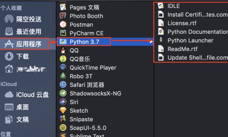Select the License.rtf file name
The width and height of the screenshot is (228, 137).
pos(182,23)
